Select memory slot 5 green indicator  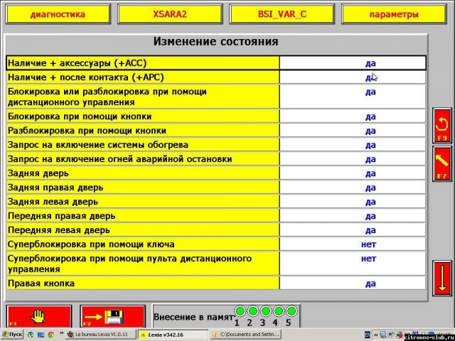pos(289,311)
